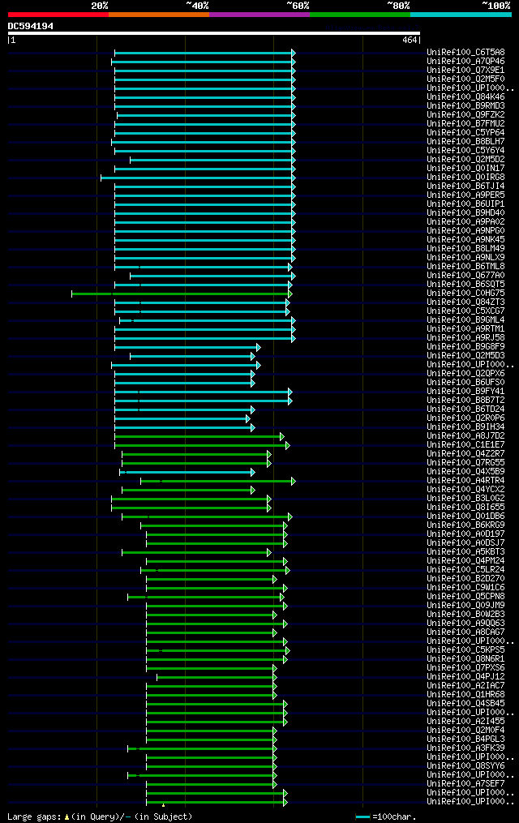
Task: Select the UniRef100_Q2M5D3 label
Action: point(466,356)
